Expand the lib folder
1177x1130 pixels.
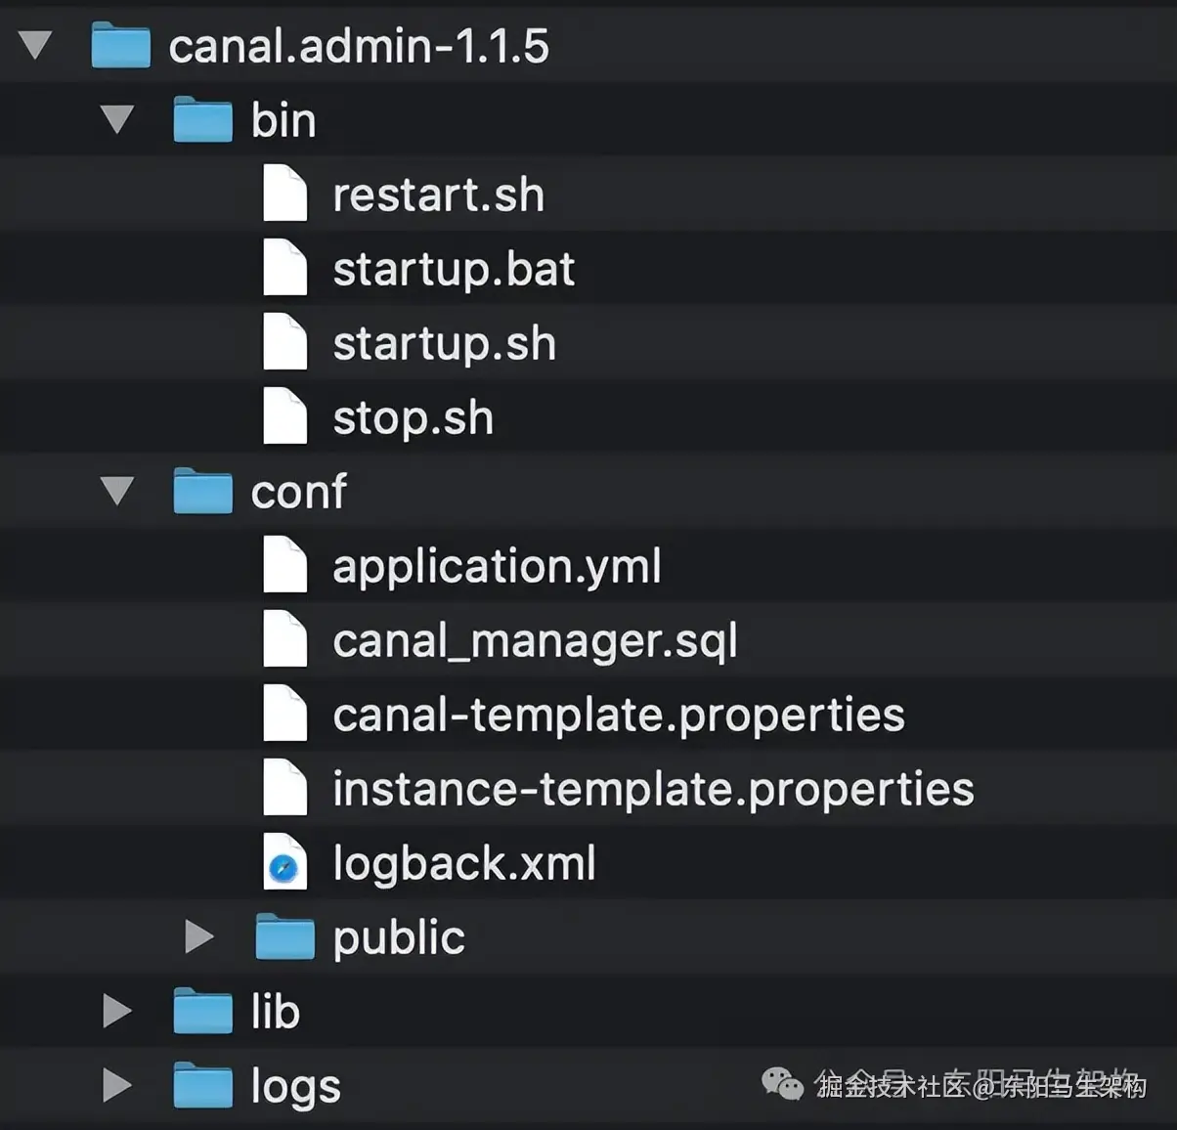(x=117, y=1011)
